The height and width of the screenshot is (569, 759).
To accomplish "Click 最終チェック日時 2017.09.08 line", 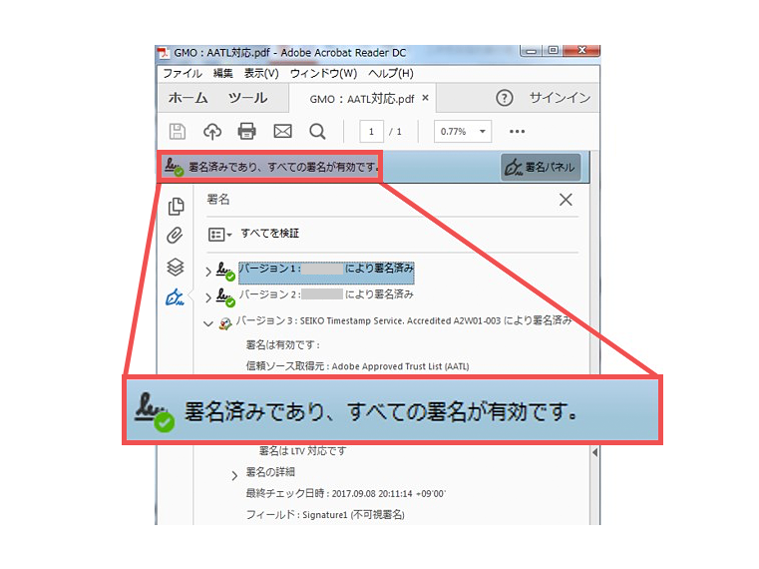I will pos(346,493).
